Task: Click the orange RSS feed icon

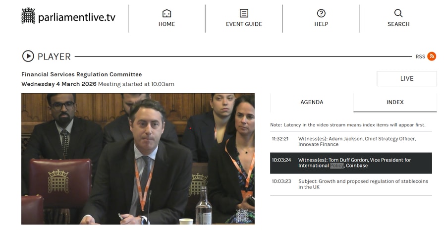Action: click(432, 57)
